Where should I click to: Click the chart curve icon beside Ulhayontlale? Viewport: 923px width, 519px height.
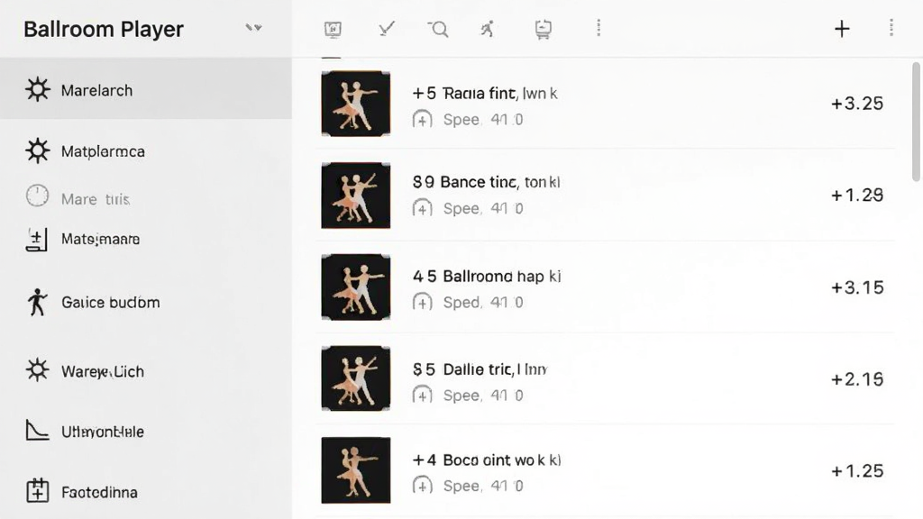pyautogui.click(x=37, y=430)
